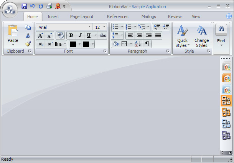This screenshot has width=234, height=163.
Task: Click the black swatch beside Change Case
Action: click(73, 44)
